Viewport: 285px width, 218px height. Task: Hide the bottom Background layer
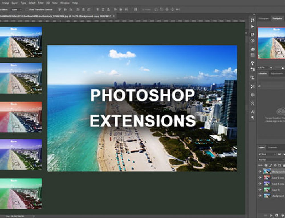click(x=260, y=196)
